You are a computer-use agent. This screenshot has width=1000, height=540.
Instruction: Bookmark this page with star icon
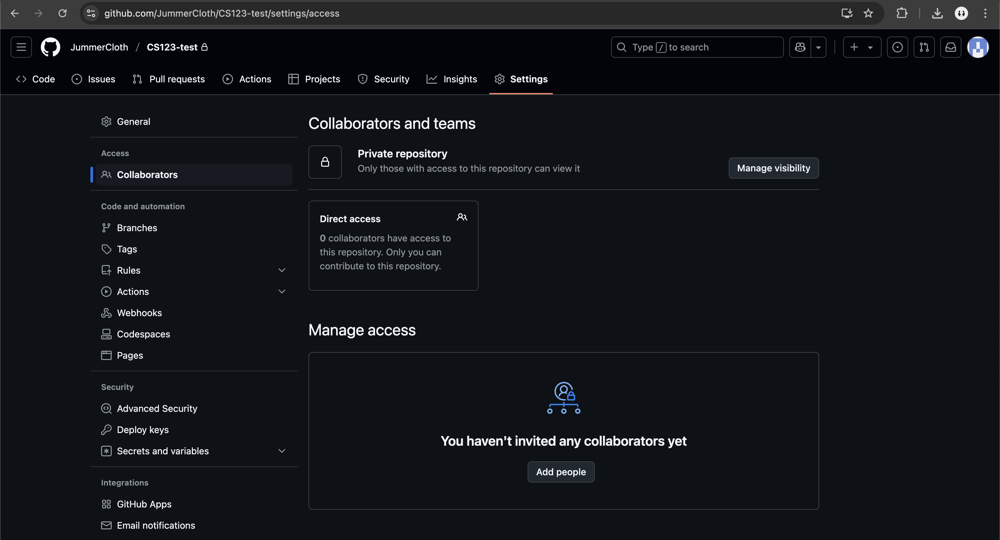coord(868,14)
